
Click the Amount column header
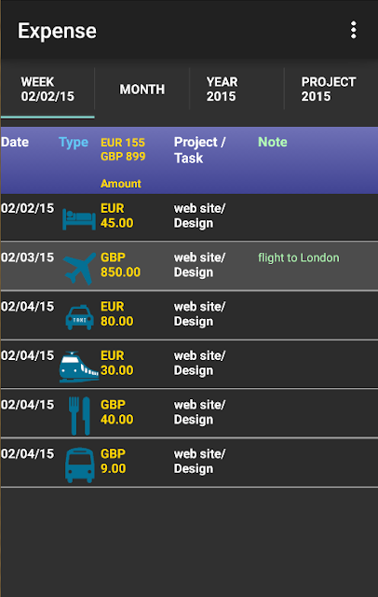point(121,184)
